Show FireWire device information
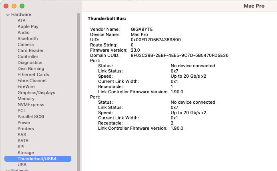The width and height of the screenshot is (277, 171). (26, 87)
